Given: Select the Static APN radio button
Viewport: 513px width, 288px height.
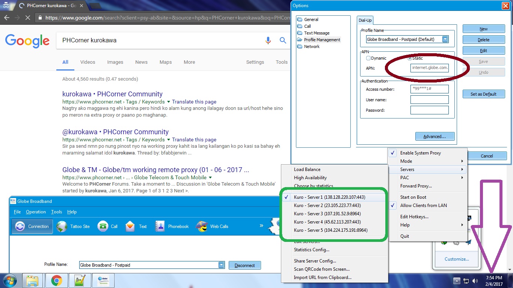Looking at the screenshot, I should [409, 58].
